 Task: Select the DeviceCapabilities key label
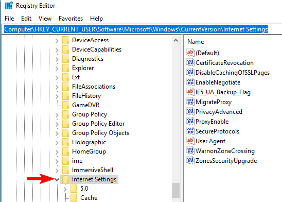point(97,49)
